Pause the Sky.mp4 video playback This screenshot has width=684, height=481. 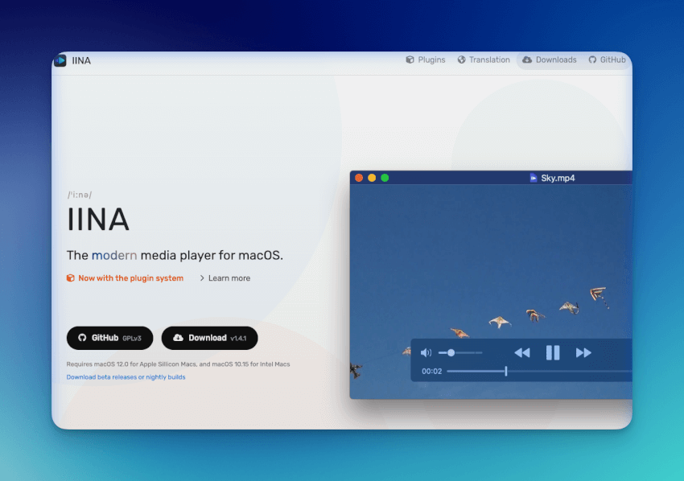pos(553,352)
